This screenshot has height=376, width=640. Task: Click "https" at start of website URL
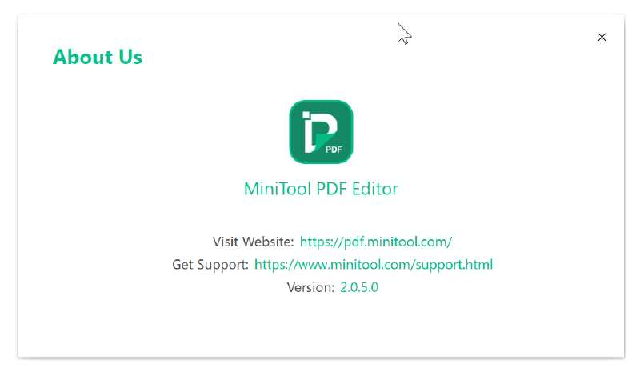coord(314,242)
